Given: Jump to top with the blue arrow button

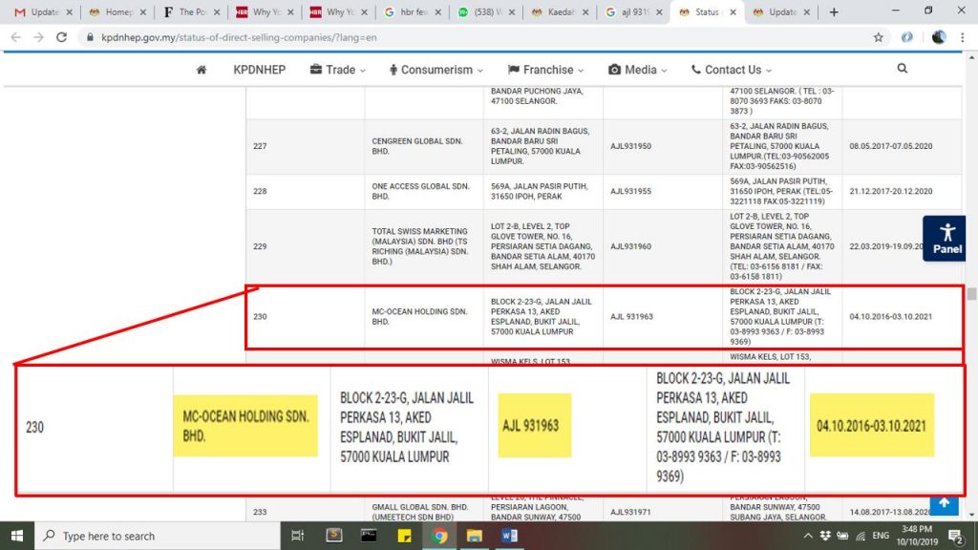Looking at the screenshot, I should [945, 504].
